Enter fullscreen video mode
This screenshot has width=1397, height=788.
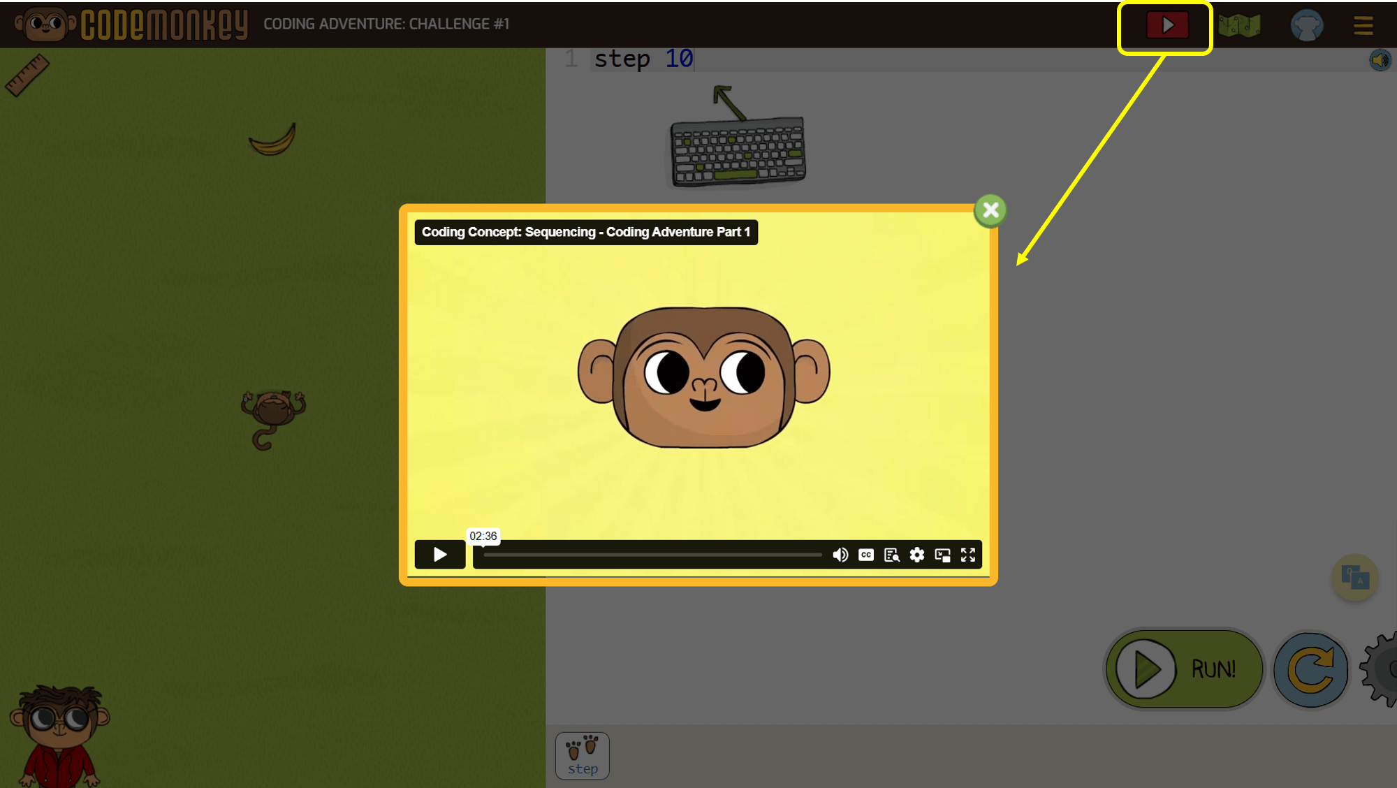point(968,555)
